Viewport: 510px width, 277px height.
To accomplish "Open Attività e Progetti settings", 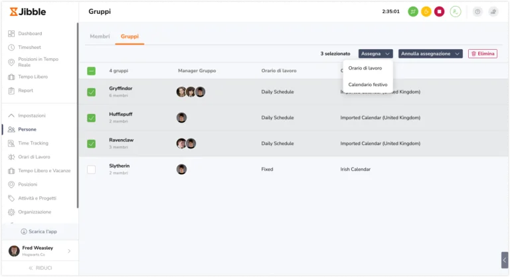I will pos(37,198).
